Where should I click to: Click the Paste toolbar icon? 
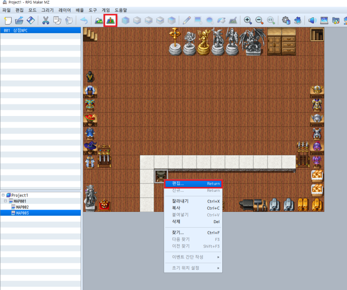pos(69,21)
